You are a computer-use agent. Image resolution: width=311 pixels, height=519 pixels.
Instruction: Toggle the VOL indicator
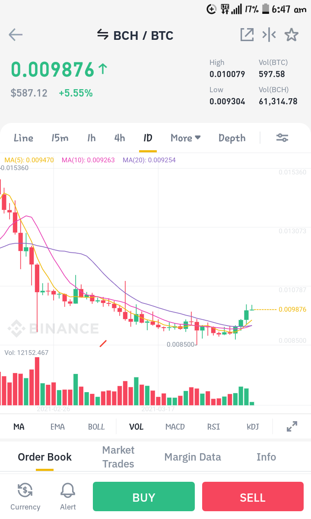(x=136, y=427)
